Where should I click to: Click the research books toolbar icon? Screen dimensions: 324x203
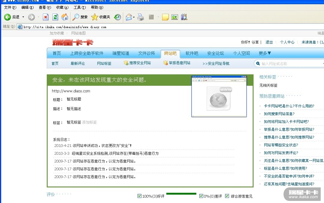pos(184,17)
